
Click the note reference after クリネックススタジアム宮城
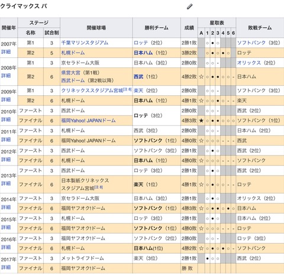[127, 89]
